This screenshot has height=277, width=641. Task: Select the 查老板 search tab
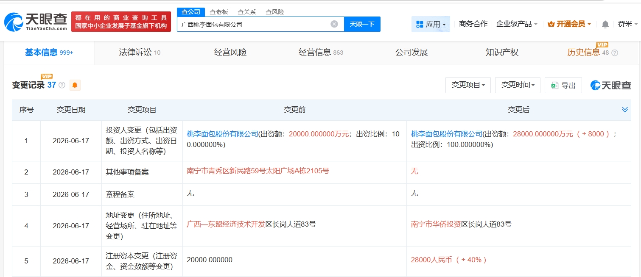coord(219,12)
